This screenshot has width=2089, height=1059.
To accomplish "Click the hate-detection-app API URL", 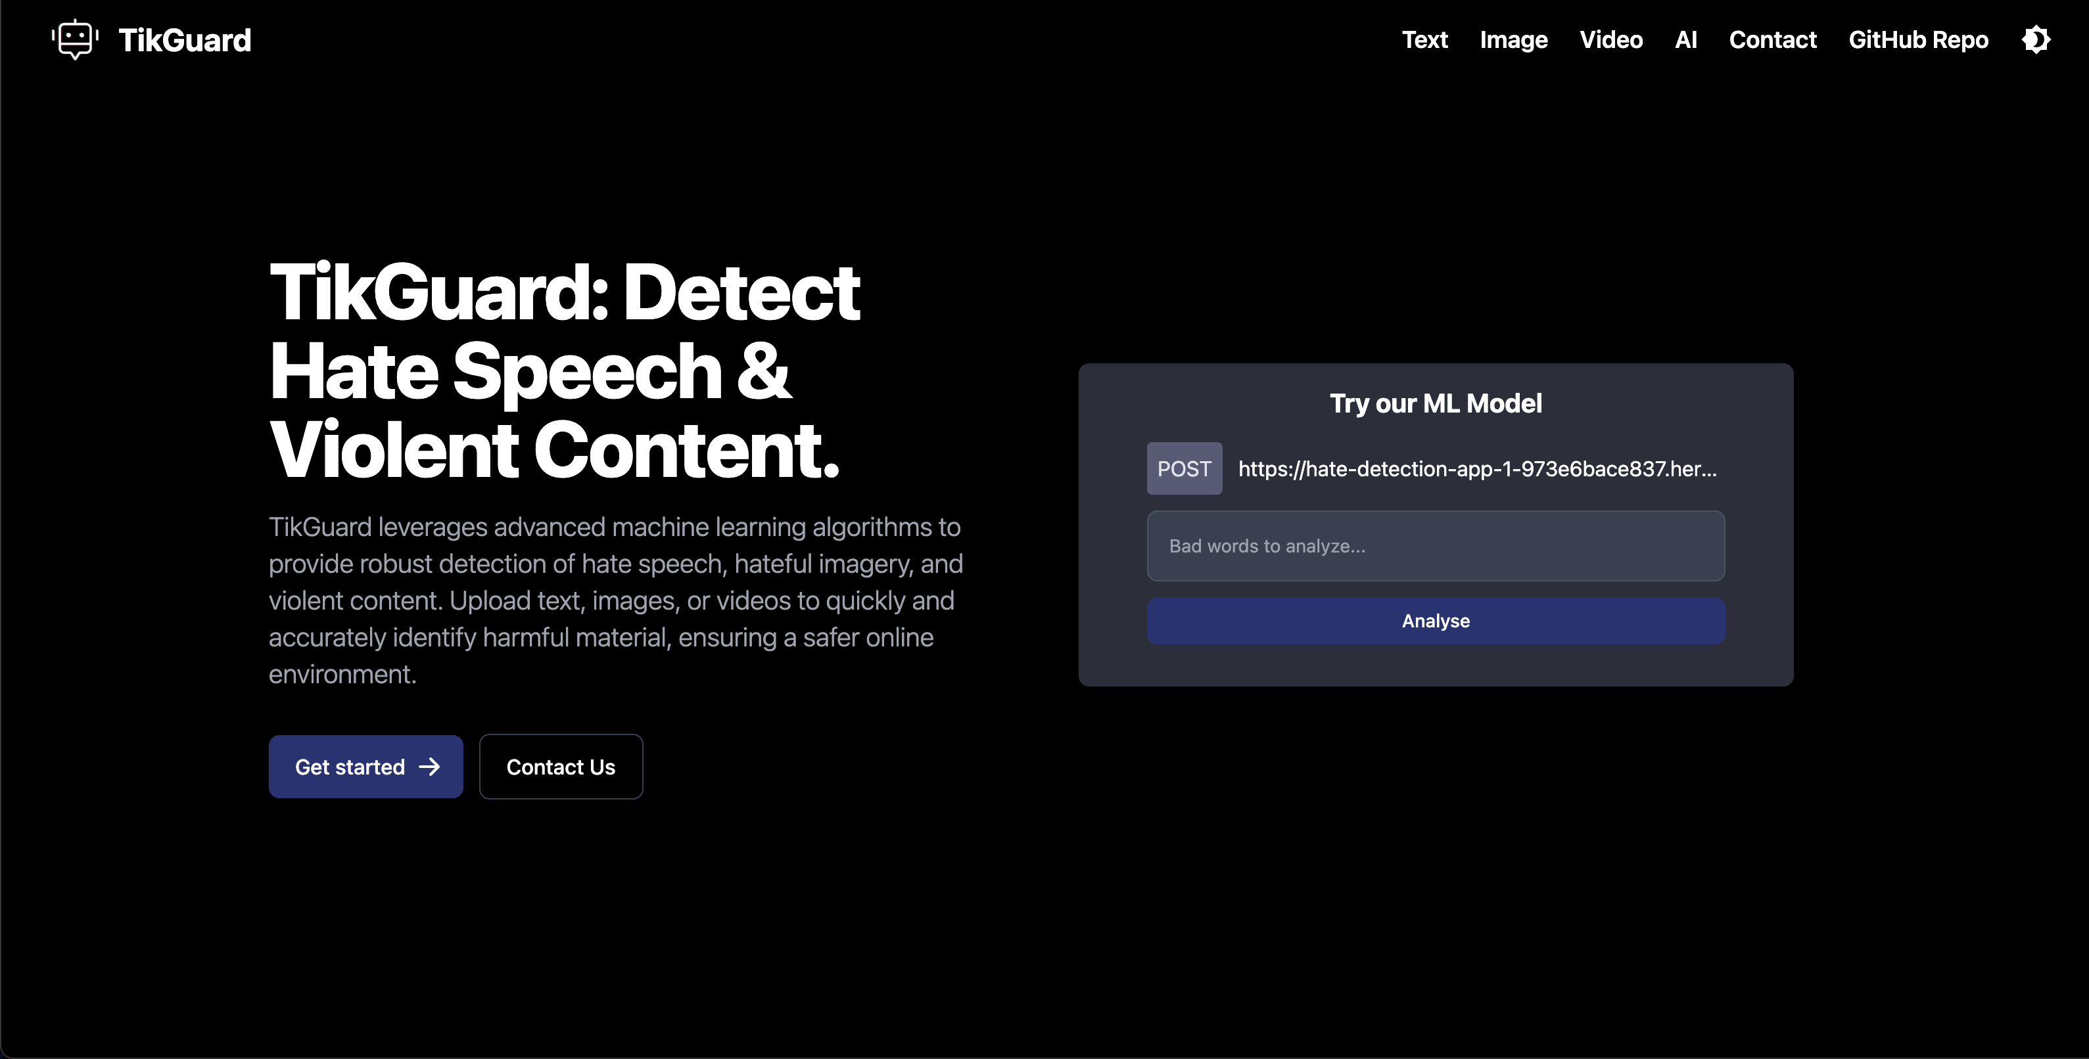I will [1477, 468].
